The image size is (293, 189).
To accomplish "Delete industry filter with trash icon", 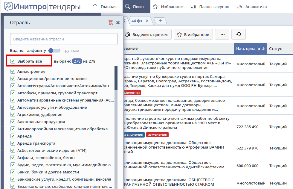I will point(111,22).
